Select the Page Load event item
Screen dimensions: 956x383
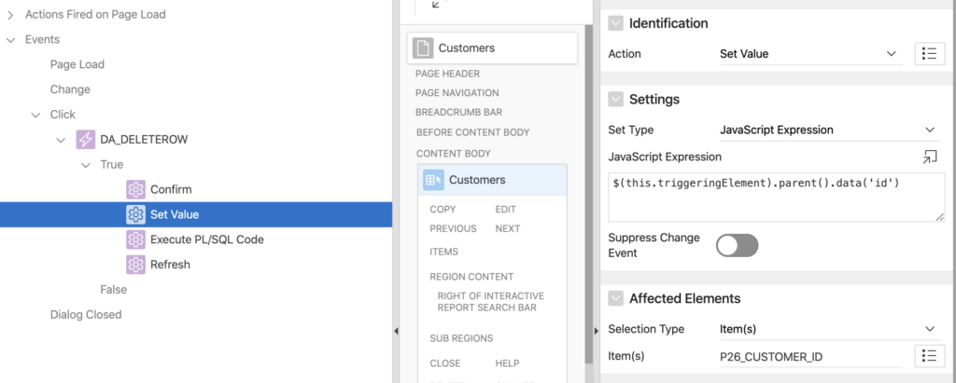click(77, 64)
